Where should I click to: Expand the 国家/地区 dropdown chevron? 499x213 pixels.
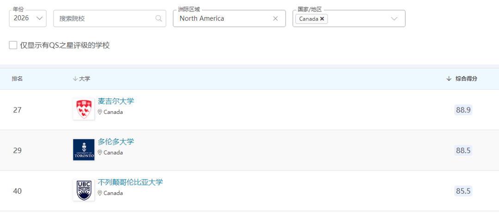[394, 18]
